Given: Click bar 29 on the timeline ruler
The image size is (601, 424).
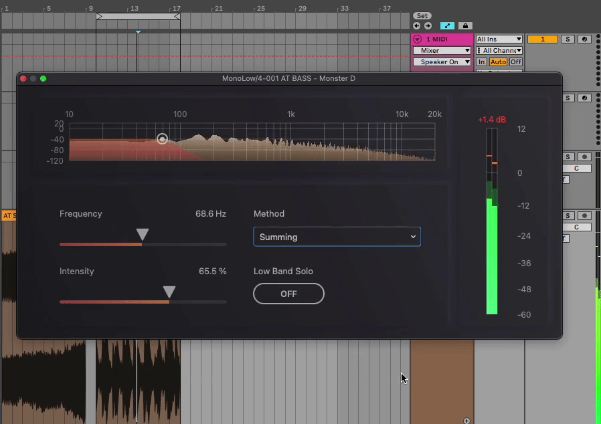Looking at the screenshot, I should tap(303, 9).
